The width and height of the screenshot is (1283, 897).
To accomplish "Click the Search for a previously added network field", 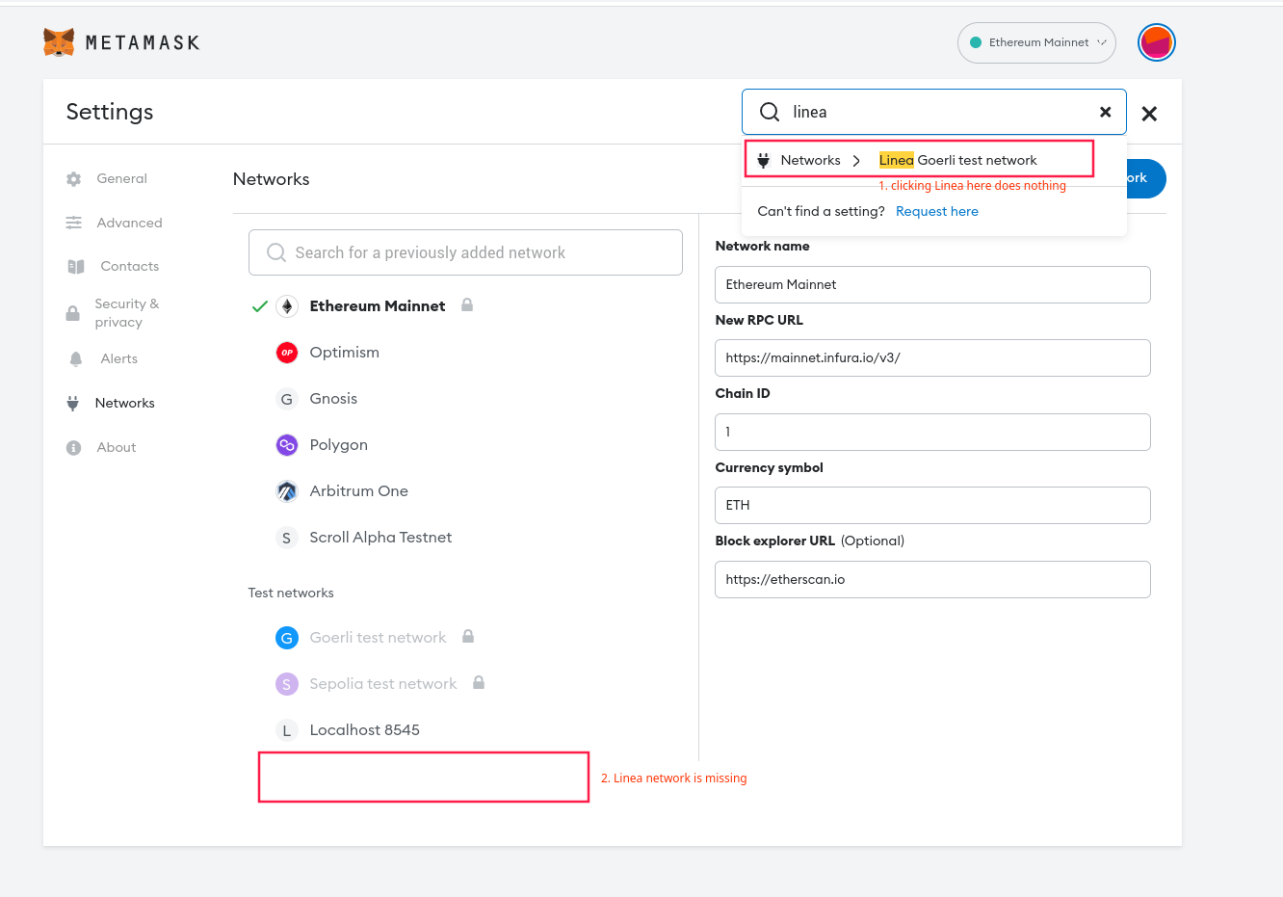I will [x=465, y=252].
